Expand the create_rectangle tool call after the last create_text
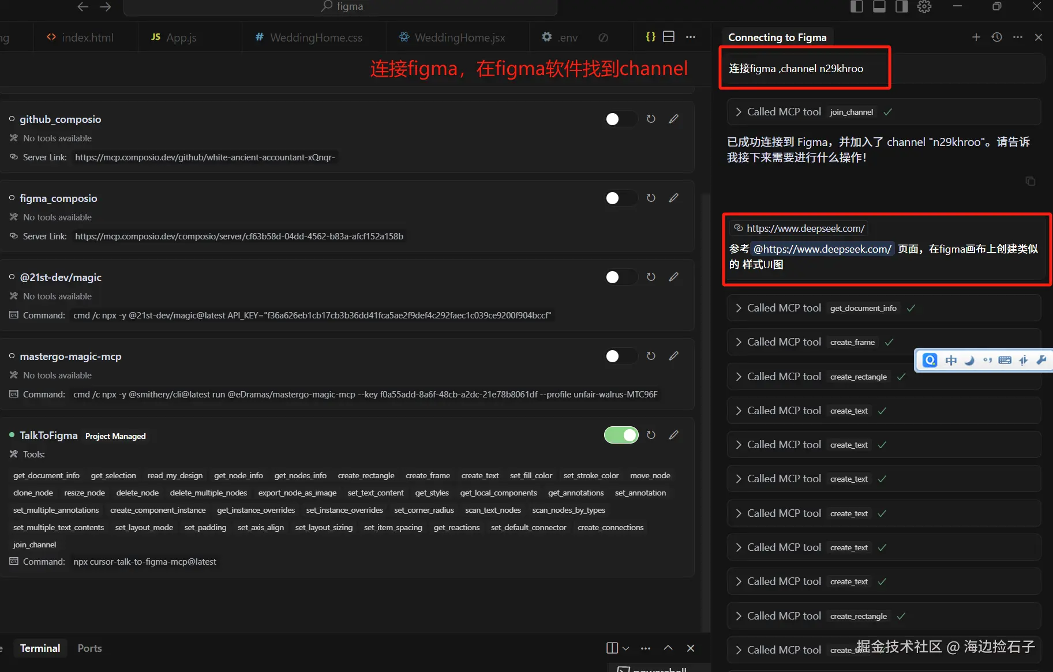This screenshot has width=1053, height=672. [x=884, y=616]
